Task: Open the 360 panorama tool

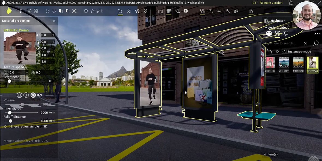Action: click(236, 11)
